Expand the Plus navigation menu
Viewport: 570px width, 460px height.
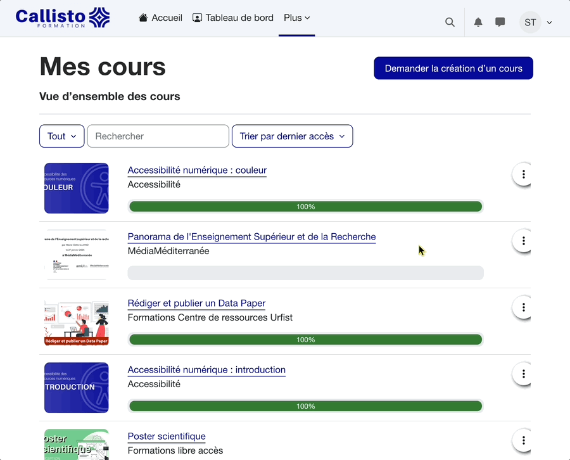point(296,18)
